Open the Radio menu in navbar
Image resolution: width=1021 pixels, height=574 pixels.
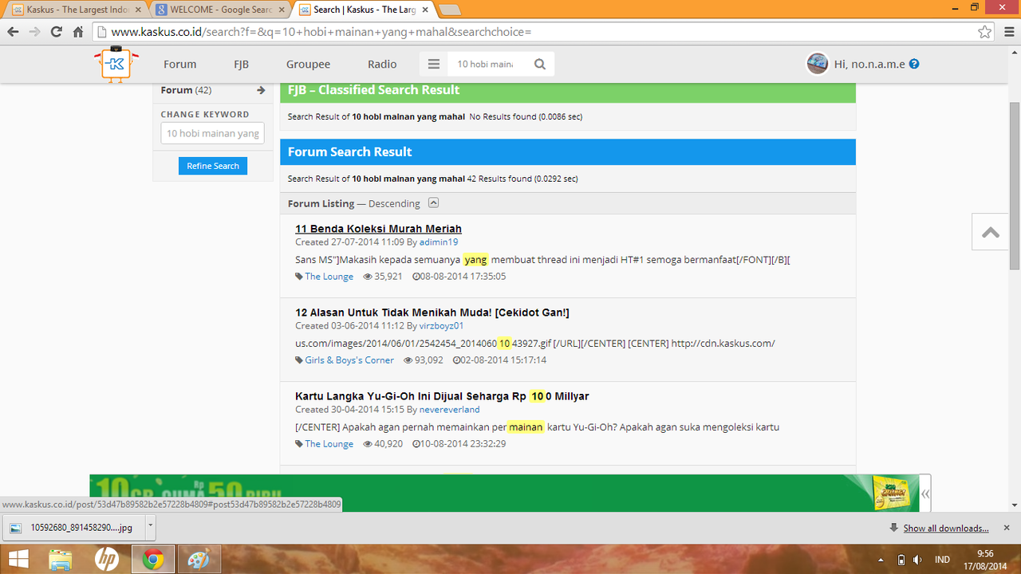(x=382, y=65)
